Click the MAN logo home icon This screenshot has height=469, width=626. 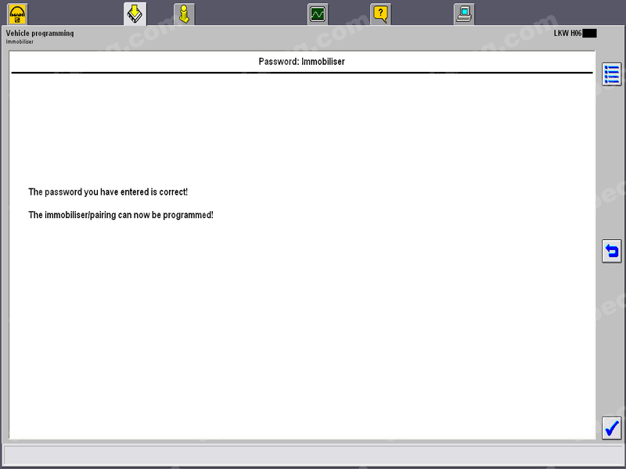click(x=17, y=13)
